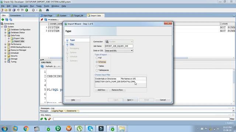Select the Security tree node
Viewport: 236px width, 132px height.
point(14,56)
